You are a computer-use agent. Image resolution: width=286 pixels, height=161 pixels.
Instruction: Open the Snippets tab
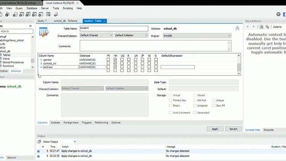click(269, 130)
